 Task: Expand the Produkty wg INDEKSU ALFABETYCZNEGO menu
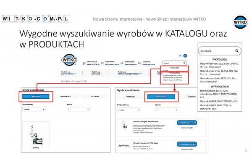129,73
